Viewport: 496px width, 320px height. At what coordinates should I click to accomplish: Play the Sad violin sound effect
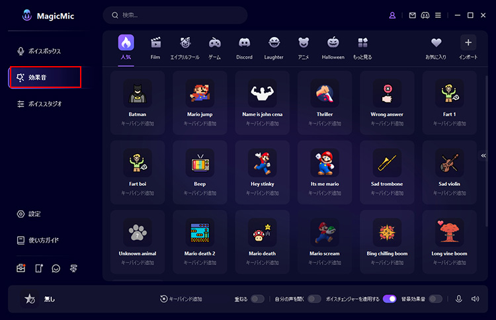449,163
